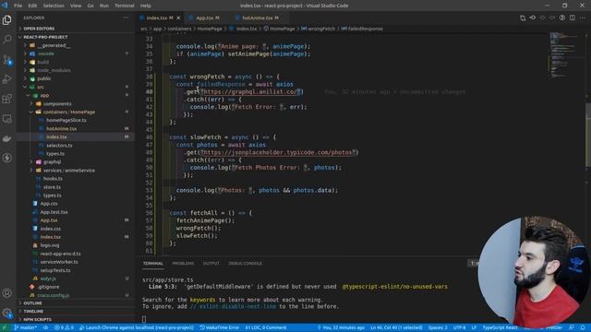
Task: Expand the services/animeService folder
Action: 76,170
